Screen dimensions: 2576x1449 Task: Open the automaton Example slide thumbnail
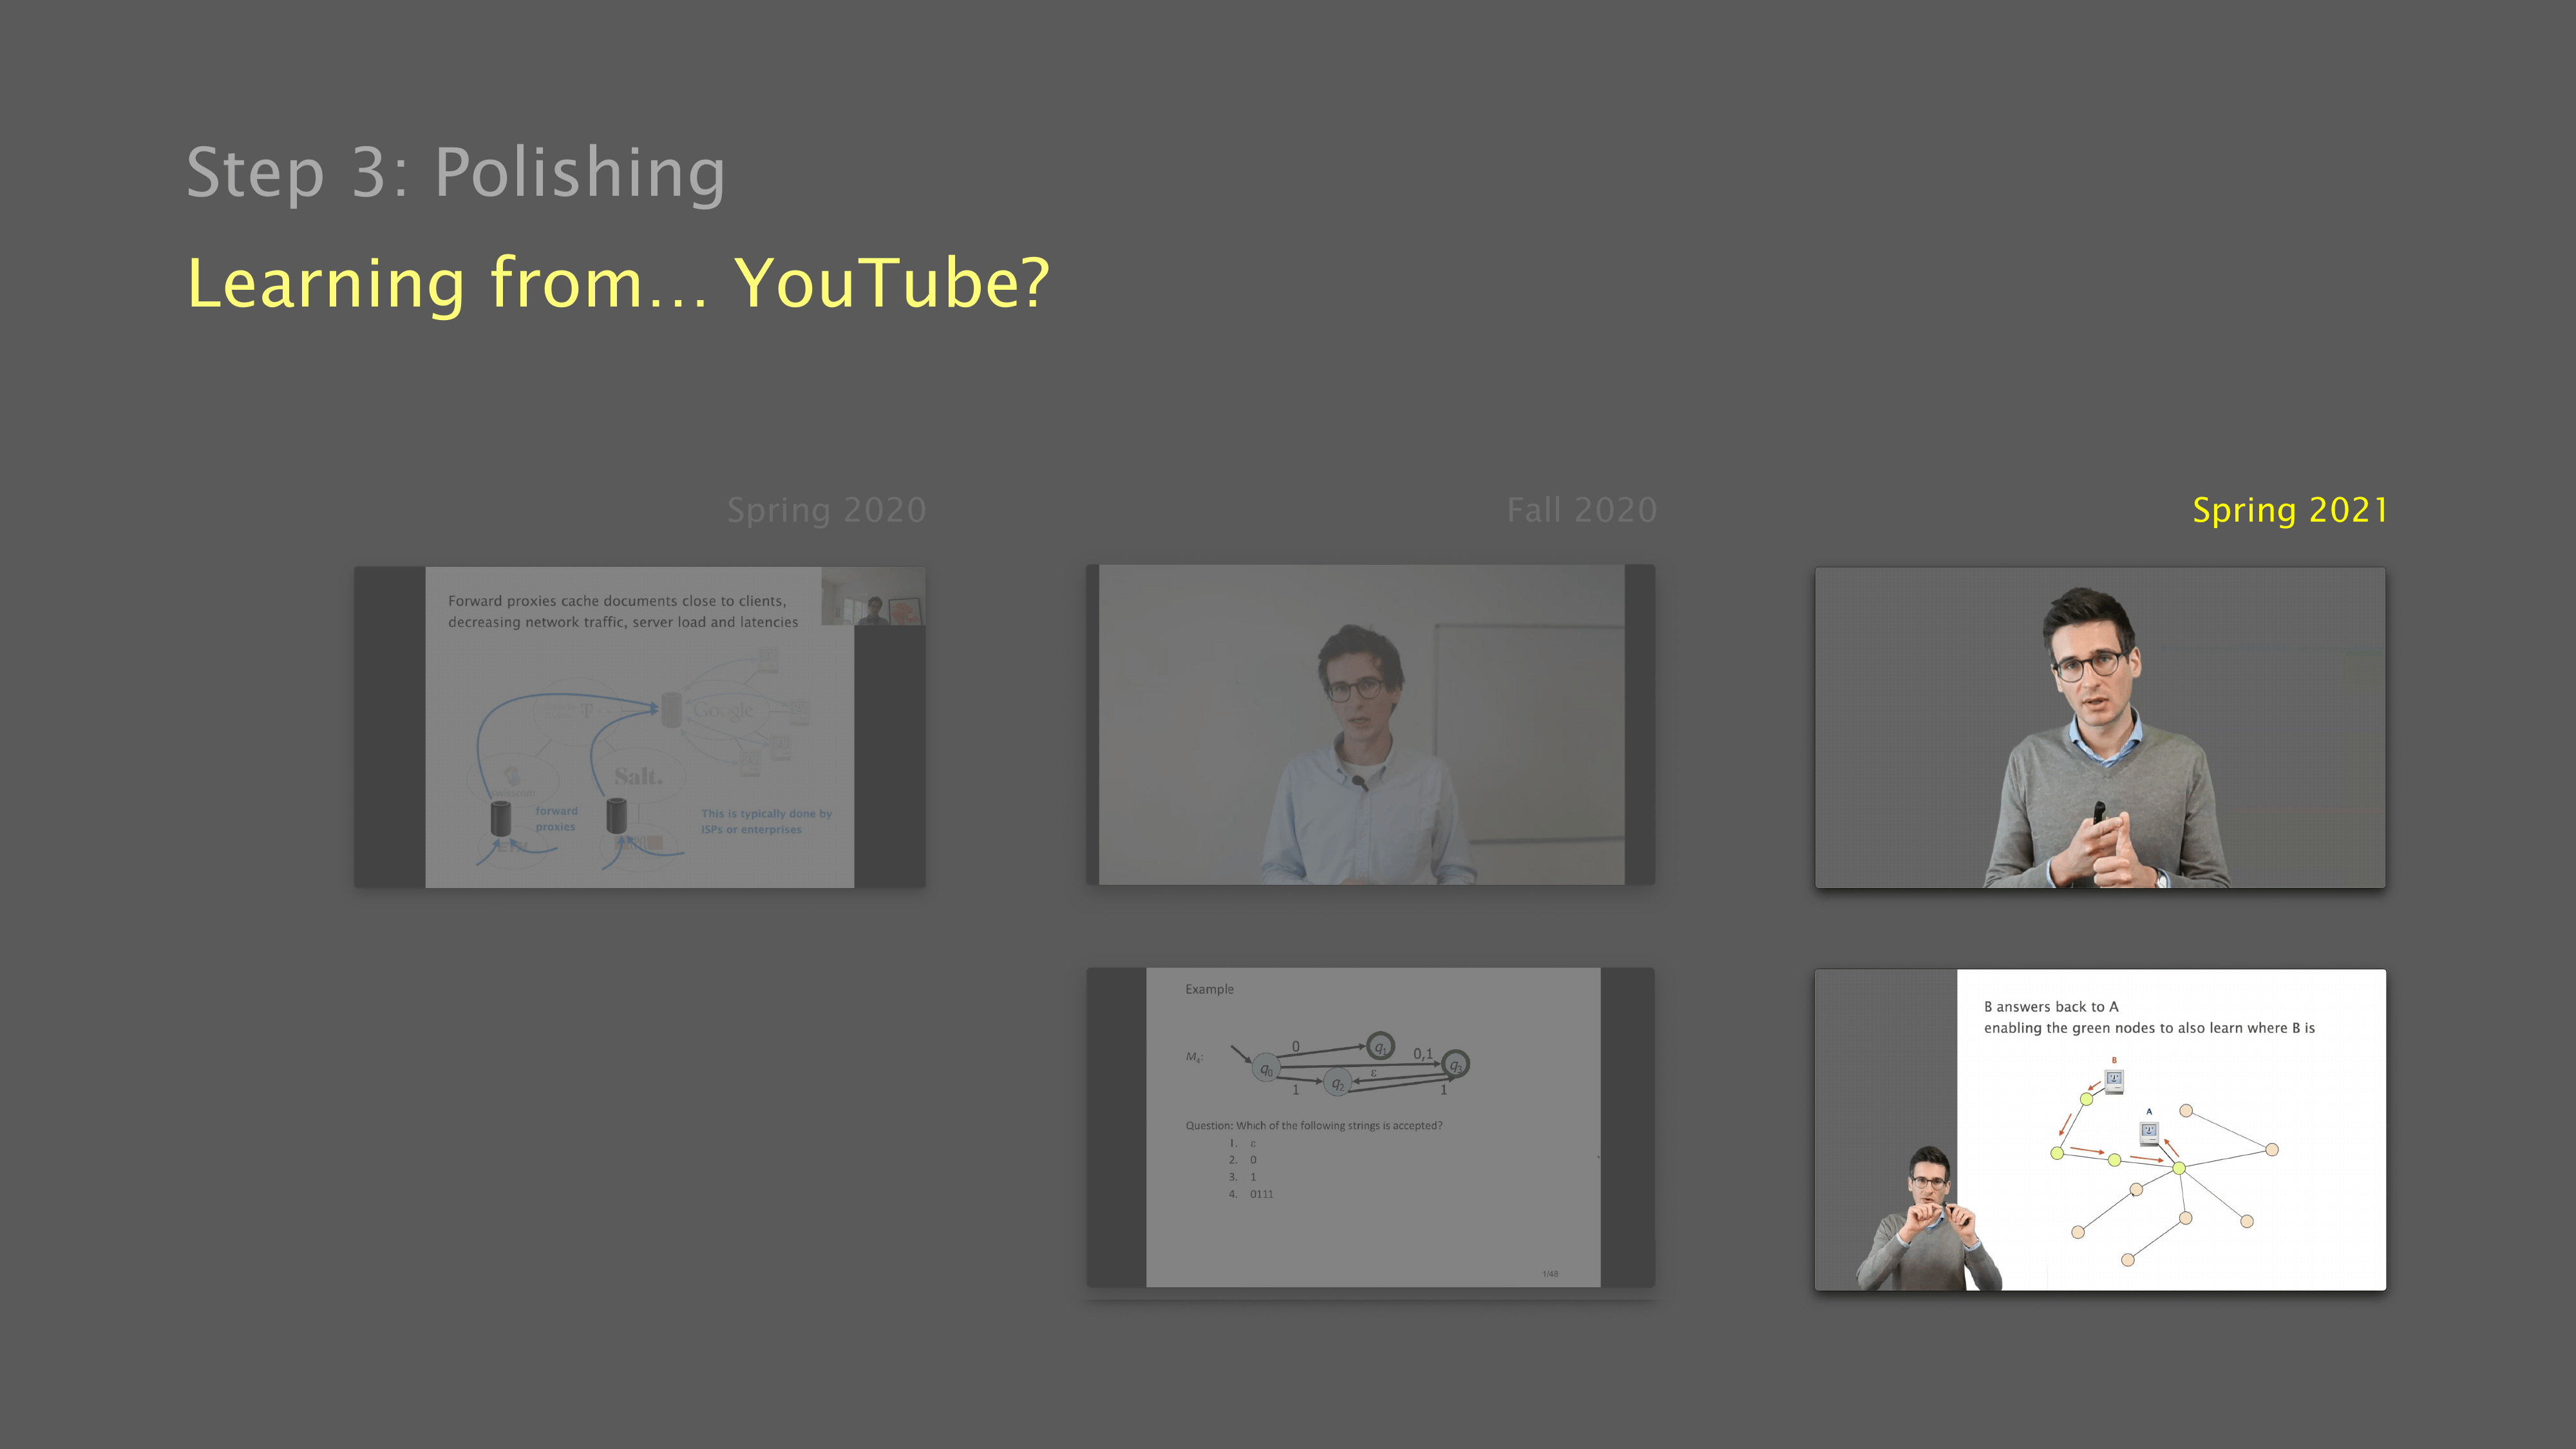click(1371, 1127)
